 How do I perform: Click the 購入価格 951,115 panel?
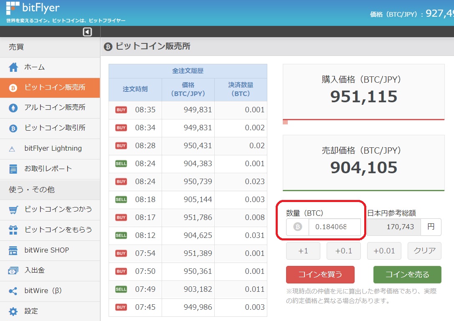[364, 92]
